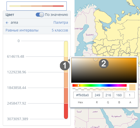Click the A alpha value input field

130,95
